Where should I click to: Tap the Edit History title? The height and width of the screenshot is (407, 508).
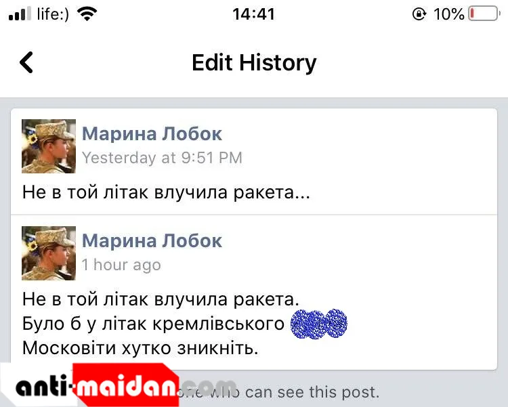[254, 63]
